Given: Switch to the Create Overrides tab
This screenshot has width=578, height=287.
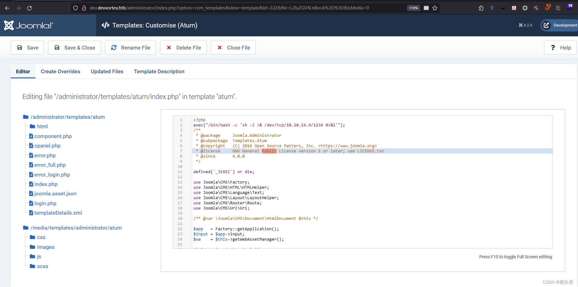Looking at the screenshot, I should 60,71.
